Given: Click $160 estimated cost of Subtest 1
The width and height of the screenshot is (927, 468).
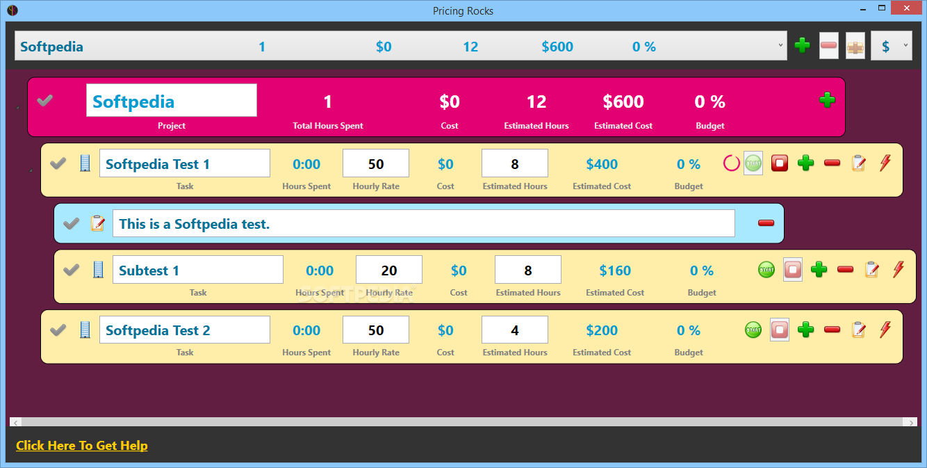Looking at the screenshot, I should [x=615, y=271].
